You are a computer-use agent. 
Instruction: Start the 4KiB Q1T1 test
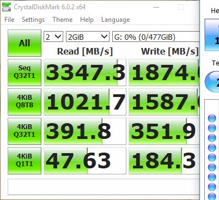25,161
